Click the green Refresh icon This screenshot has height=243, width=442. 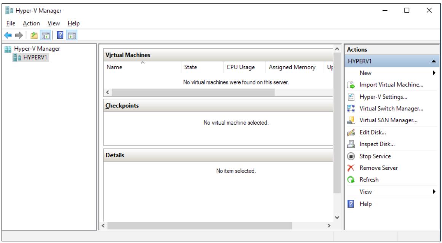coord(351,180)
